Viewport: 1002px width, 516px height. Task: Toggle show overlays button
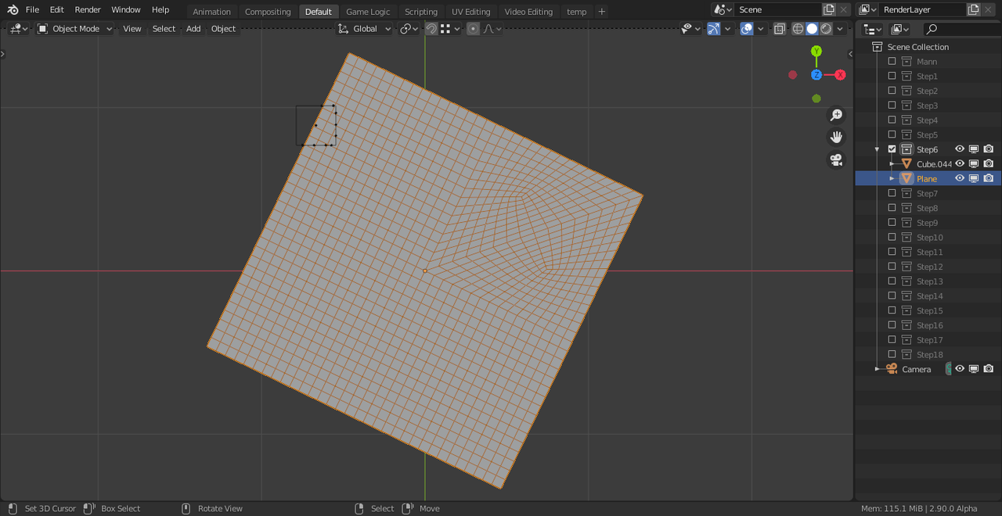(747, 29)
